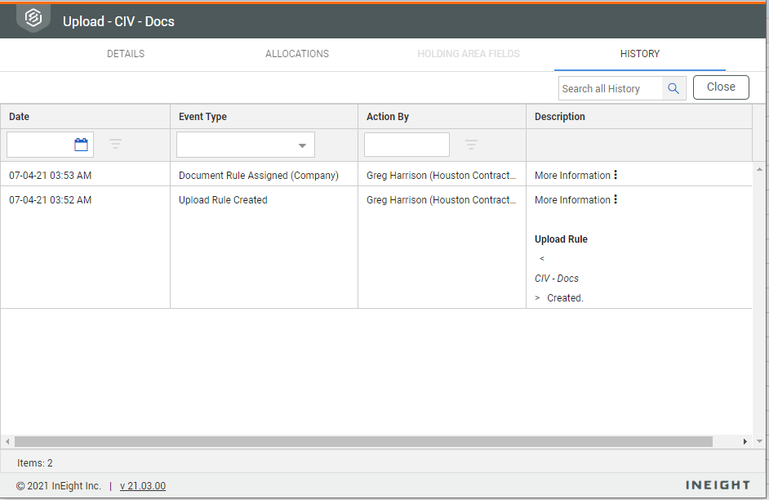Click the search magnifier icon
769x500 pixels.
pyautogui.click(x=673, y=88)
